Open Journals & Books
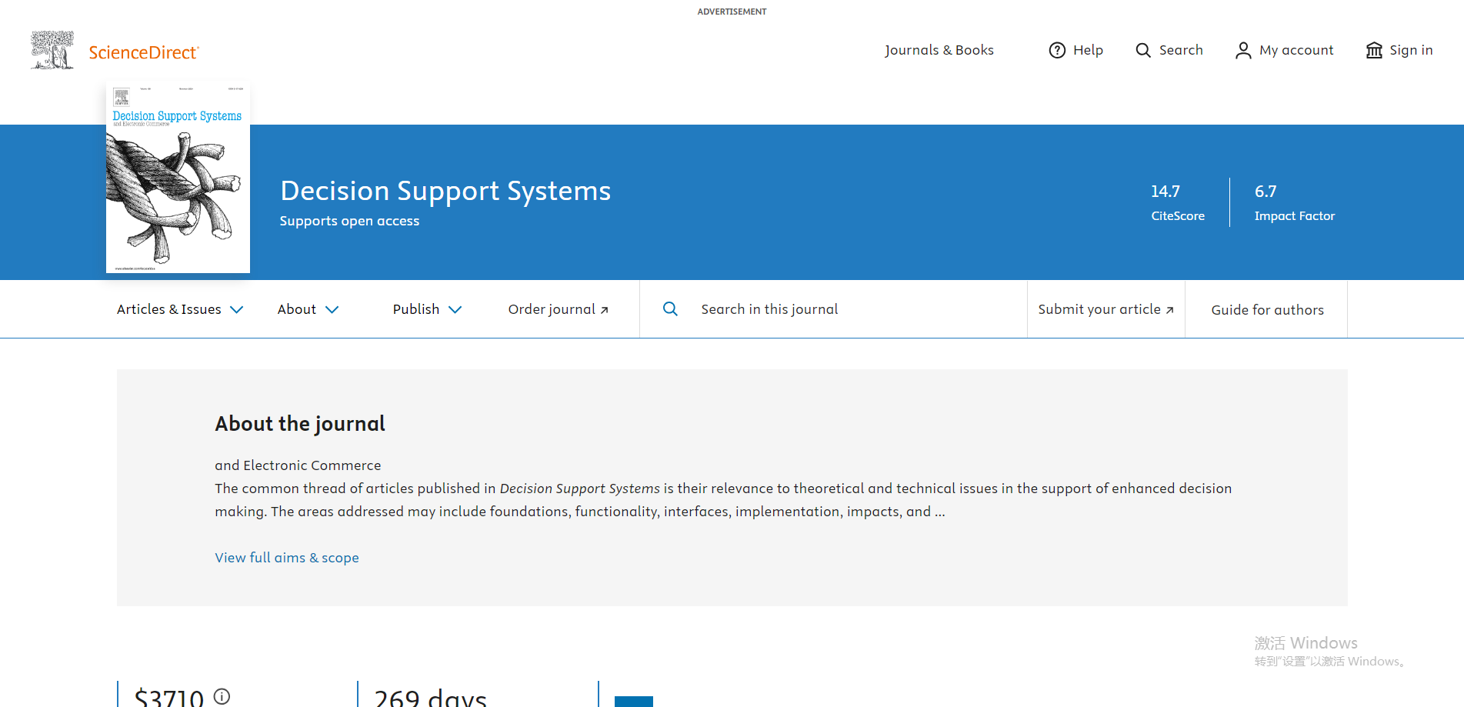 click(x=939, y=50)
